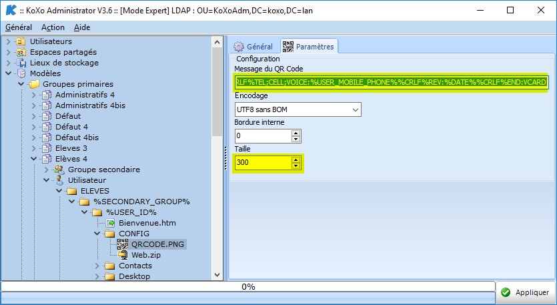The width and height of the screenshot is (557, 305).
Task: Click the %USER_ID% folder icon
Action: (97, 212)
